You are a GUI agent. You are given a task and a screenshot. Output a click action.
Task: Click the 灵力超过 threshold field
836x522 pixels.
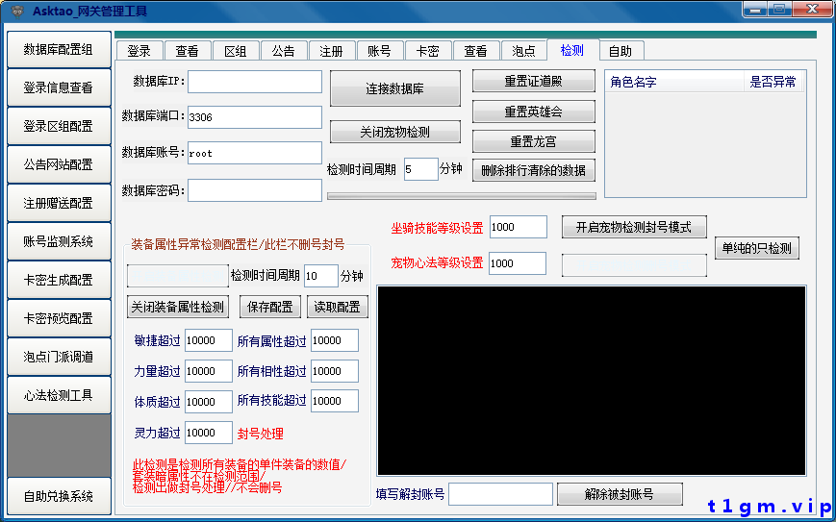coord(209,433)
